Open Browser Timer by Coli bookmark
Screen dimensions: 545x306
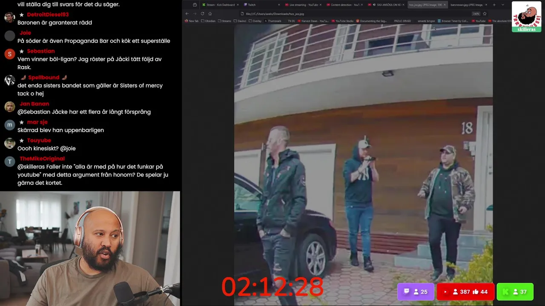(x=453, y=21)
